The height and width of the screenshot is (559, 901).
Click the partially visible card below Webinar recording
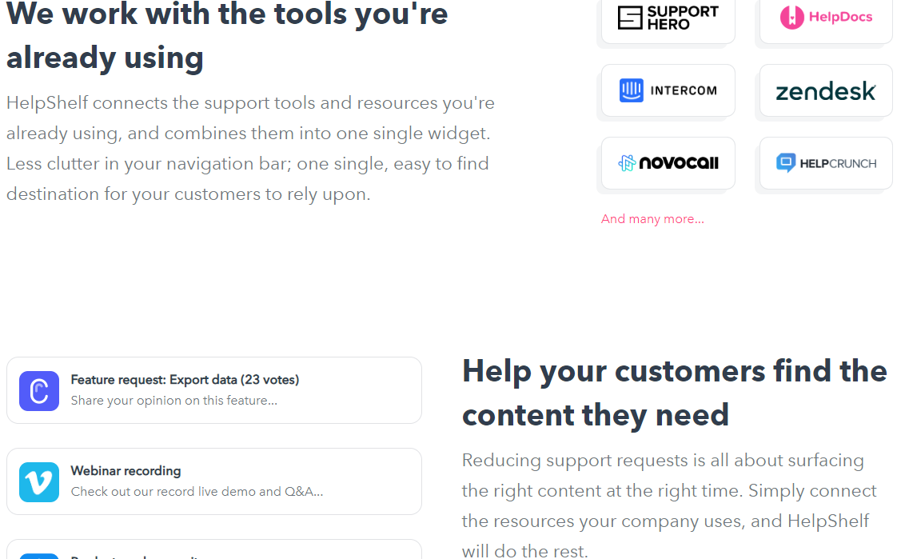[214, 552]
